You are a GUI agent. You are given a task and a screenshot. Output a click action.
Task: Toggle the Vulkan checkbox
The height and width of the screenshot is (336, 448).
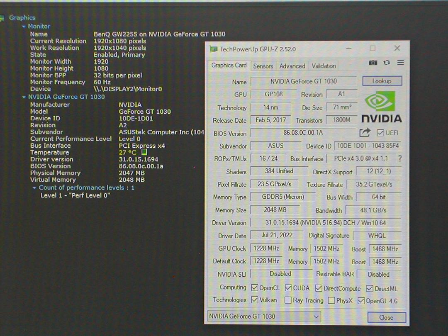[x=254, y=300]
